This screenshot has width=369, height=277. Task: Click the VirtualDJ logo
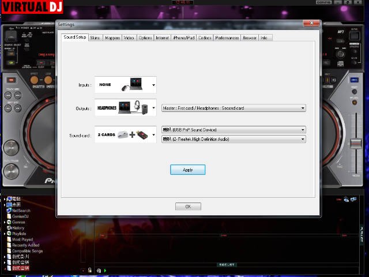click(x=32, y=6)
